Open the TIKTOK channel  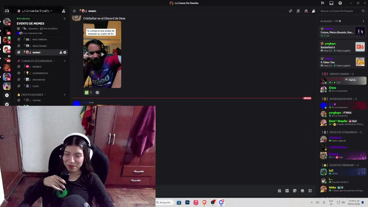click(42, 100)
